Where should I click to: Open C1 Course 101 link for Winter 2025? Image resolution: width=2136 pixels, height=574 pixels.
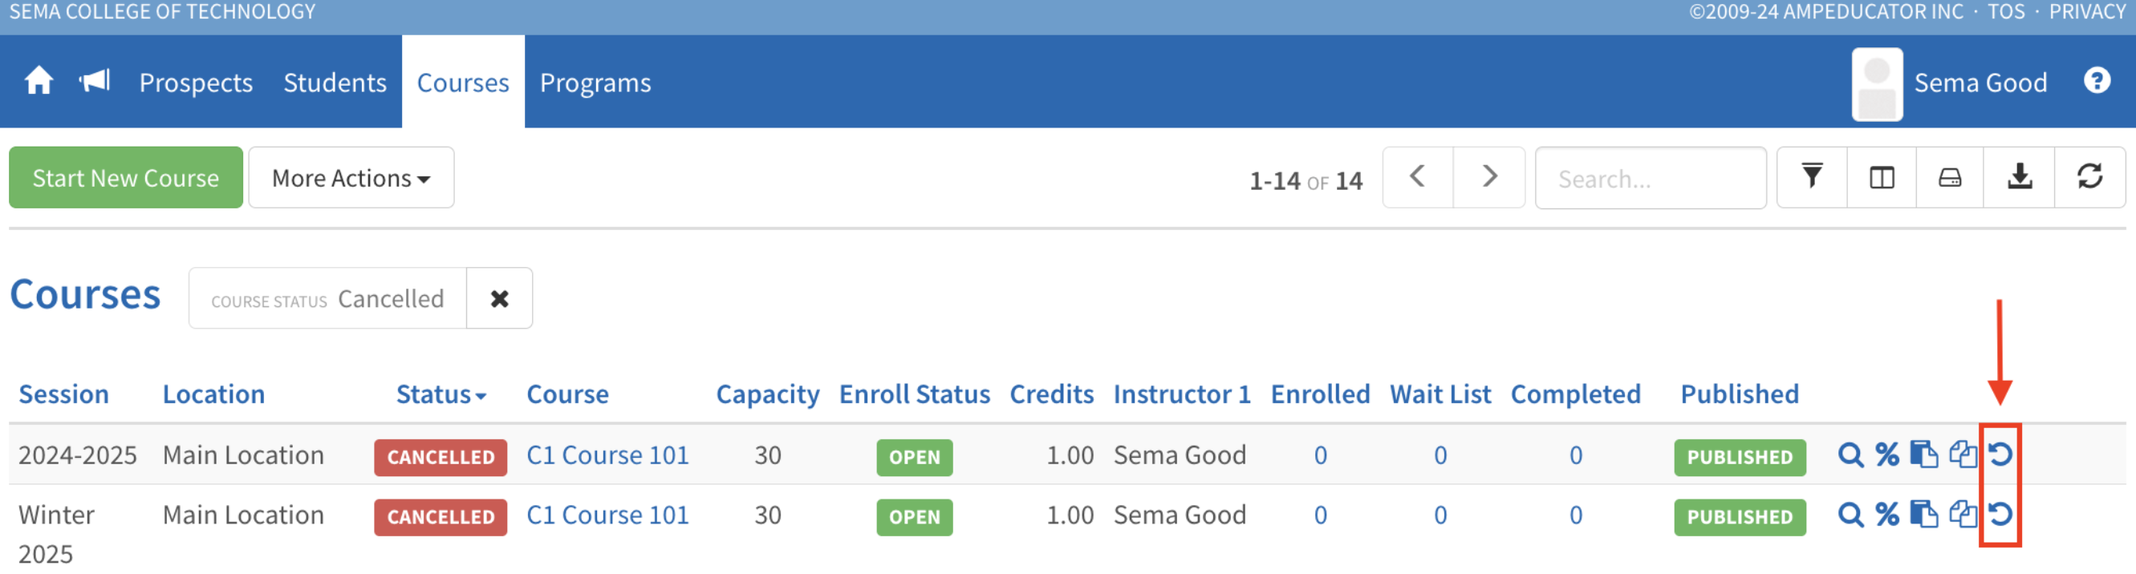607,515
